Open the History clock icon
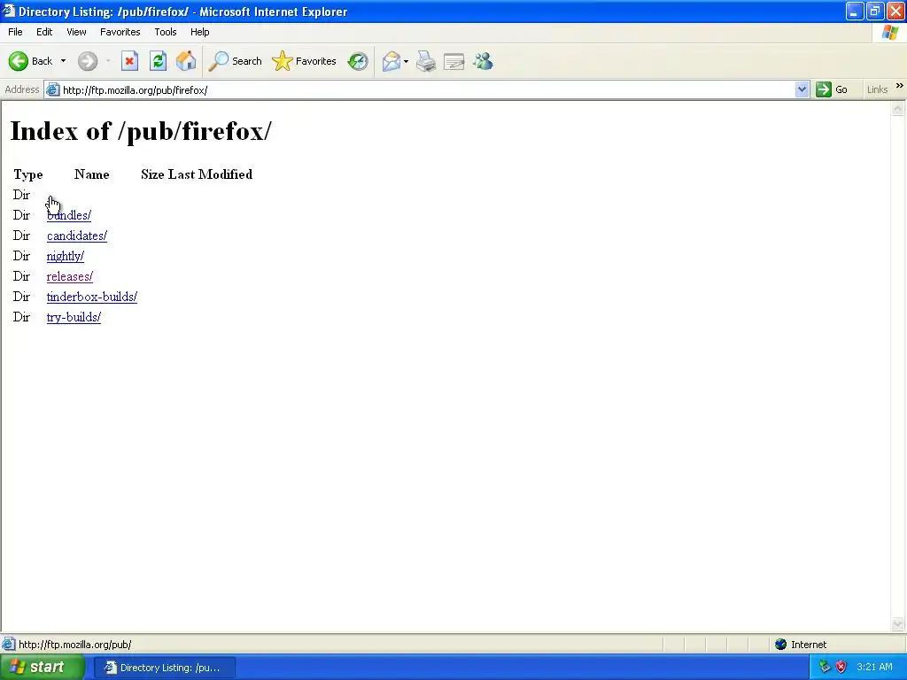This screenshot has width=907, height=680. [358, 61]
